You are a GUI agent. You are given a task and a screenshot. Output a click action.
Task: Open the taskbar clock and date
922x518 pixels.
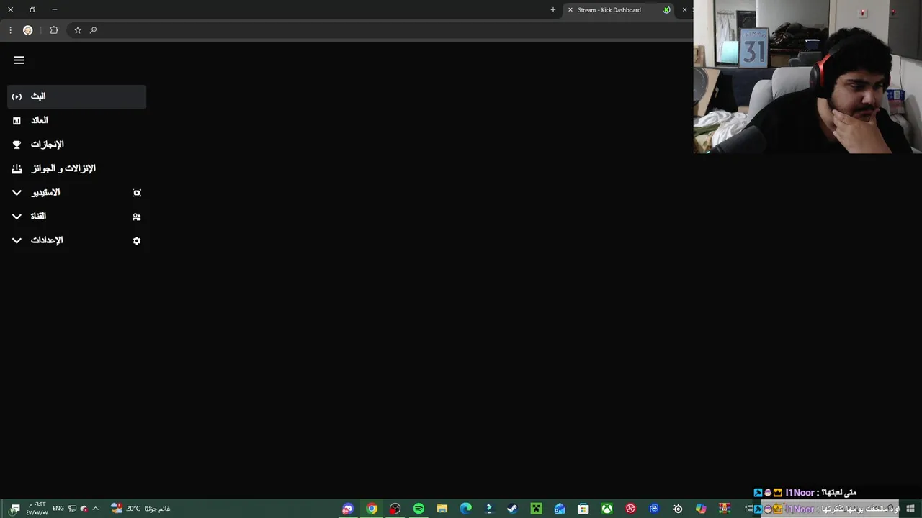coord(37,509)
